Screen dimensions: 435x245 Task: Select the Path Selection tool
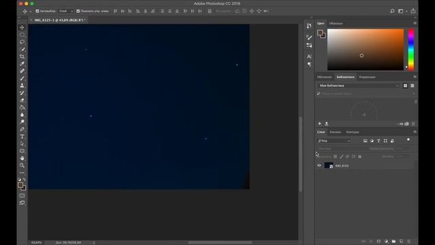point(22,144)
